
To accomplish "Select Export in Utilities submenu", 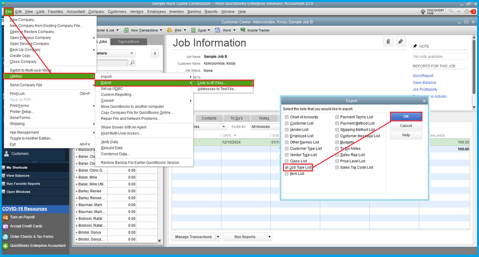I will tap(144, 83).
